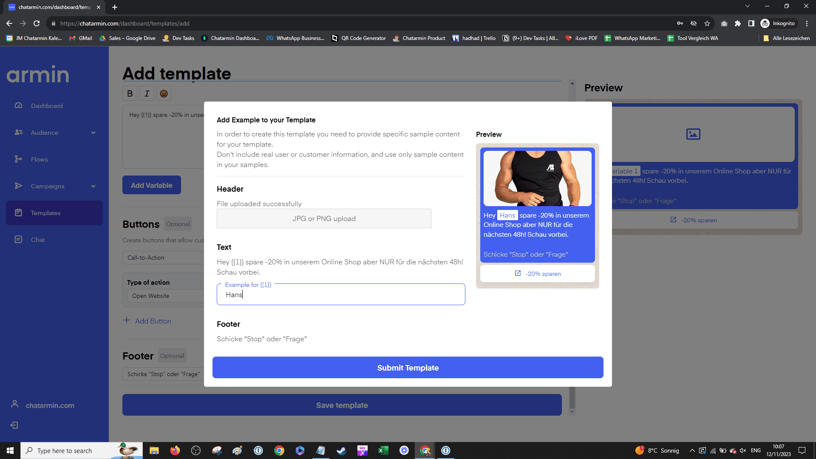Image resolution: width=816 pixels, height=459 pixels.
Task: Click the Chatarmin dashboard sidebar icon
Action: (x=19, y=105)
